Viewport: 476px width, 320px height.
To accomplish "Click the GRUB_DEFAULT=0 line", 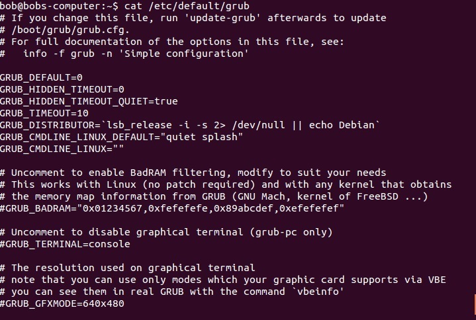I will (x=41, y=77).
